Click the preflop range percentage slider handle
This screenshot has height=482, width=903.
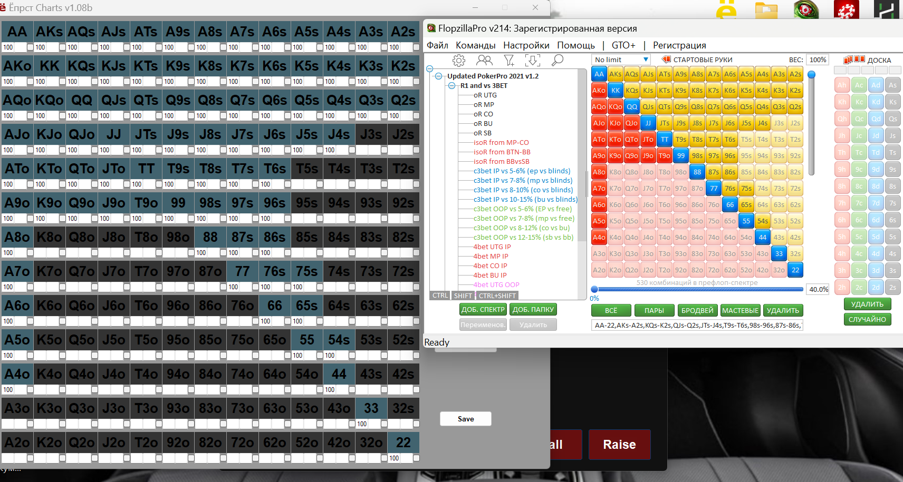click(x=594, y=289)
